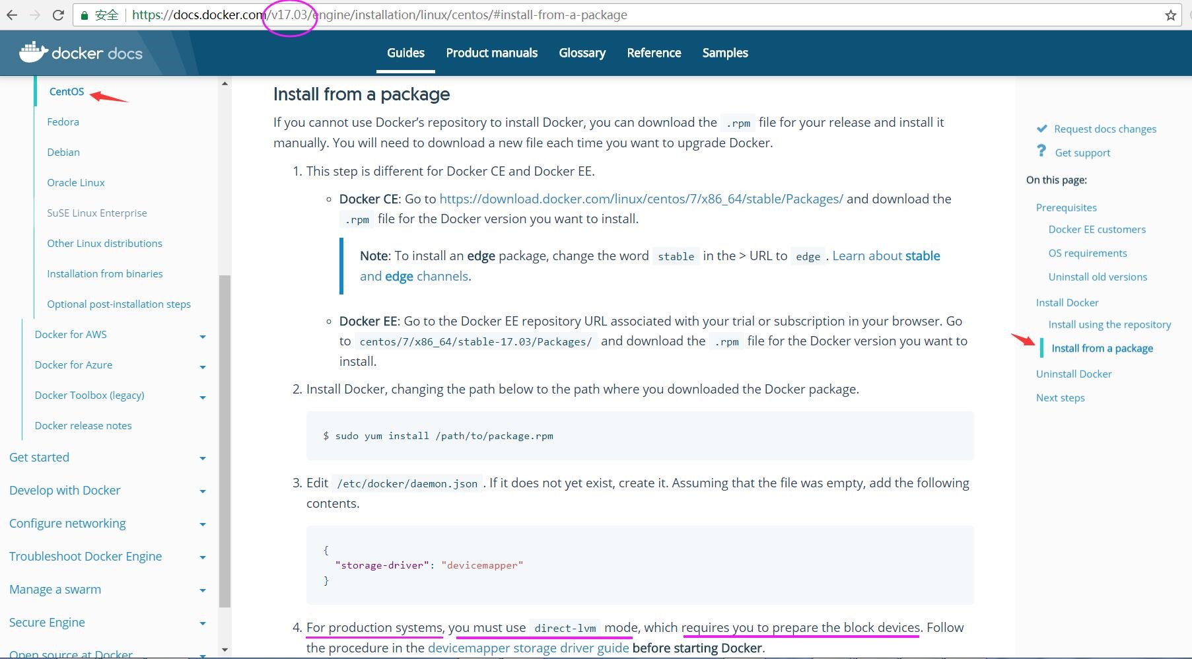Jump to Prerequisites section
Screen dimensions: 1192x659
point(1066,208)
